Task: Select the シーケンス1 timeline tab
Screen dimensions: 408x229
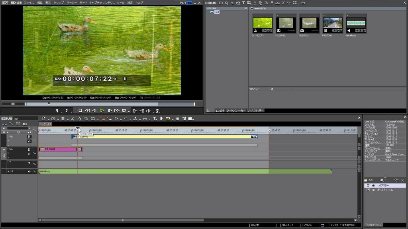Action: coord(45,124)
